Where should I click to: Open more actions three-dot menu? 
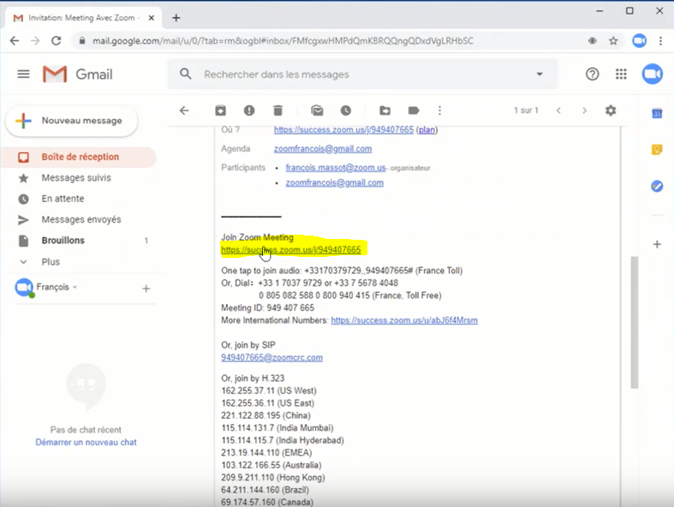[439, 110]
